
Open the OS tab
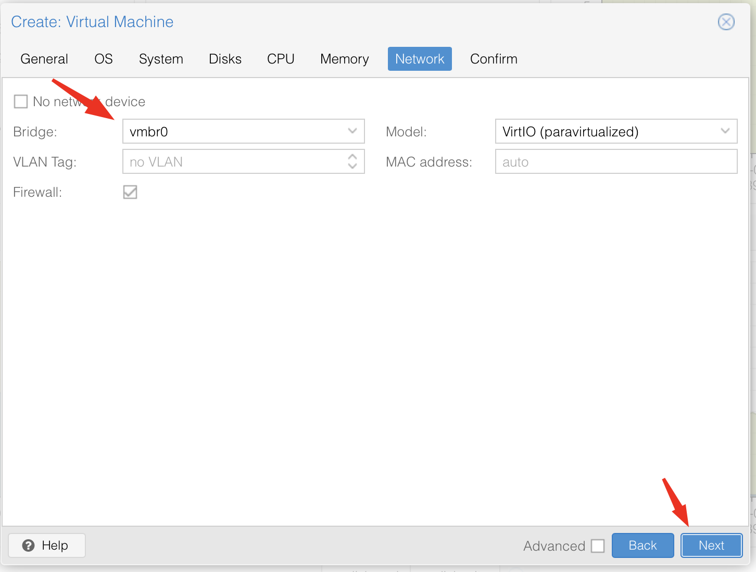(x=104, y=59)
